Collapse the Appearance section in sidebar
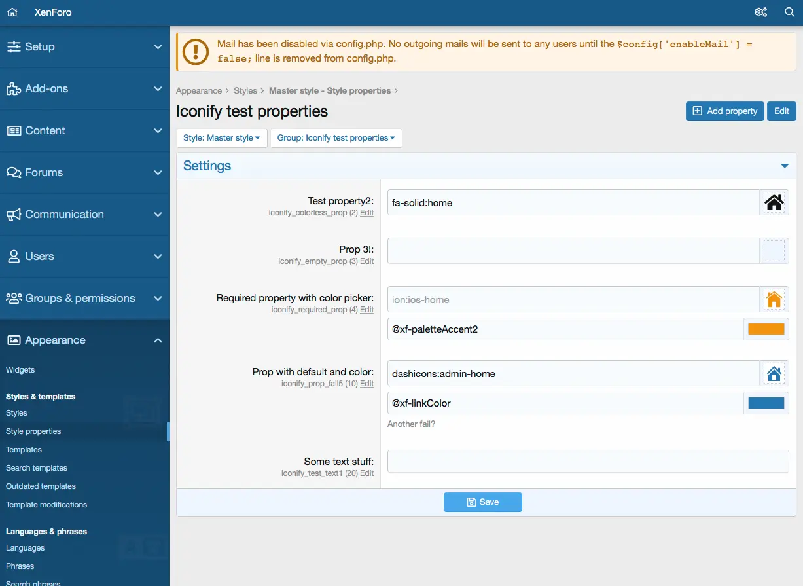Image resolution: width=803 pixels, height=586 pixels. click(158, 340)
